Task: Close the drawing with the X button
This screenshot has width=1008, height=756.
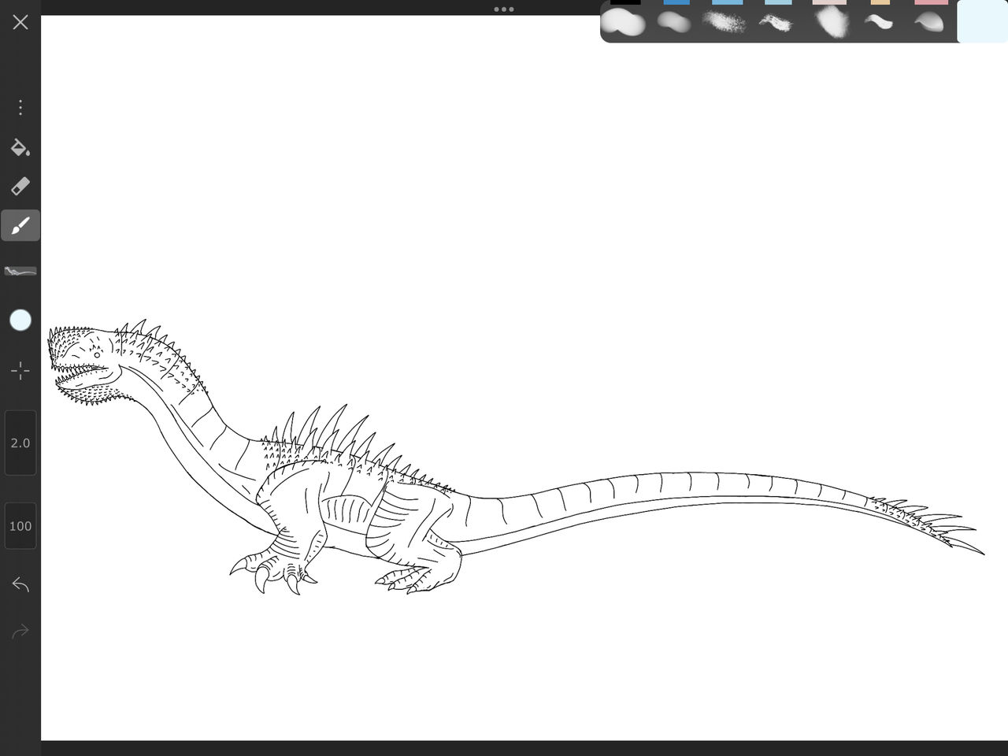Action: [x=20, y=22]
